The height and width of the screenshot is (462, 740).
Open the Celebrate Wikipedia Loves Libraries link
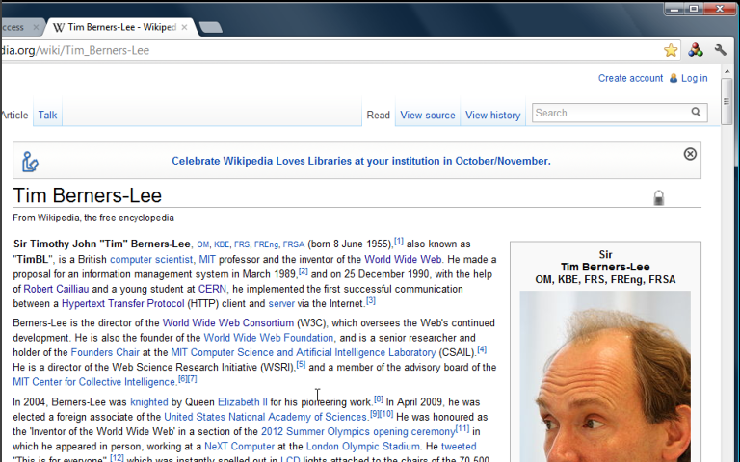(361, 161)
